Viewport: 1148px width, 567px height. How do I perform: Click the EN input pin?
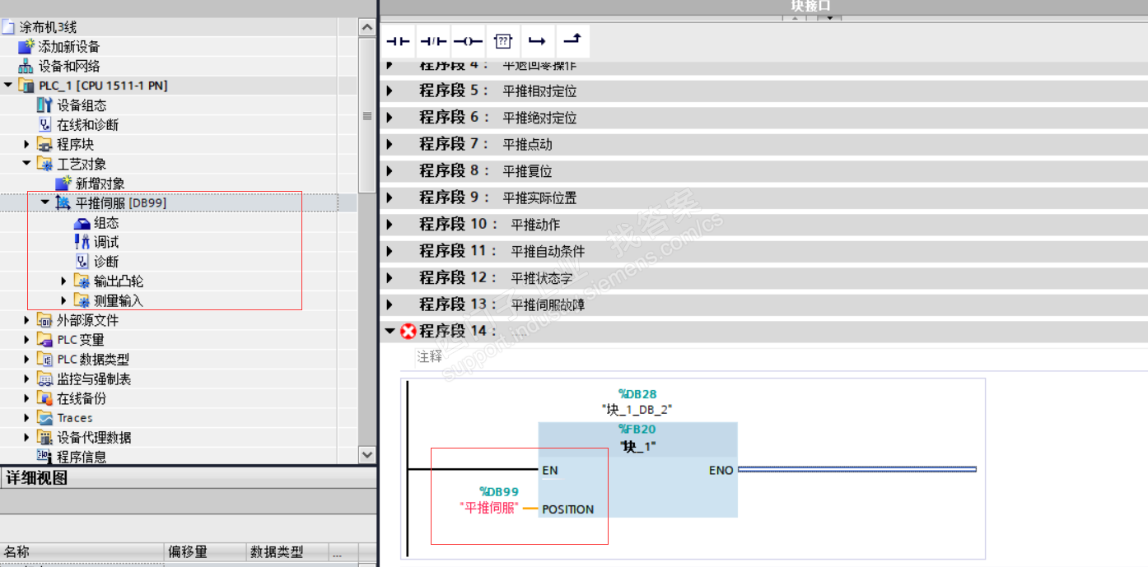point(550,471)
